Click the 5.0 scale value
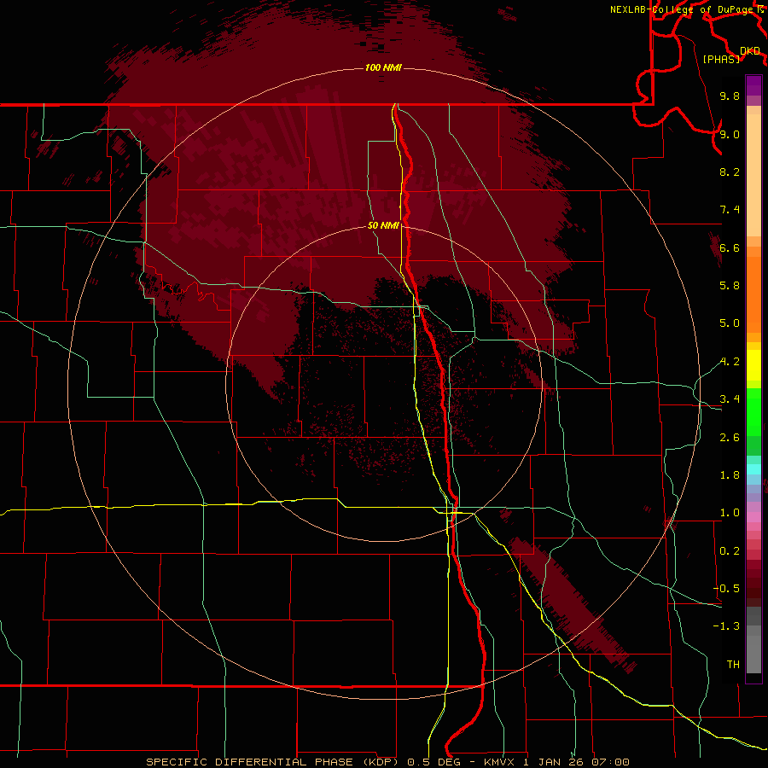The height and width of the screenshot is (768, 768). (730, 323)
